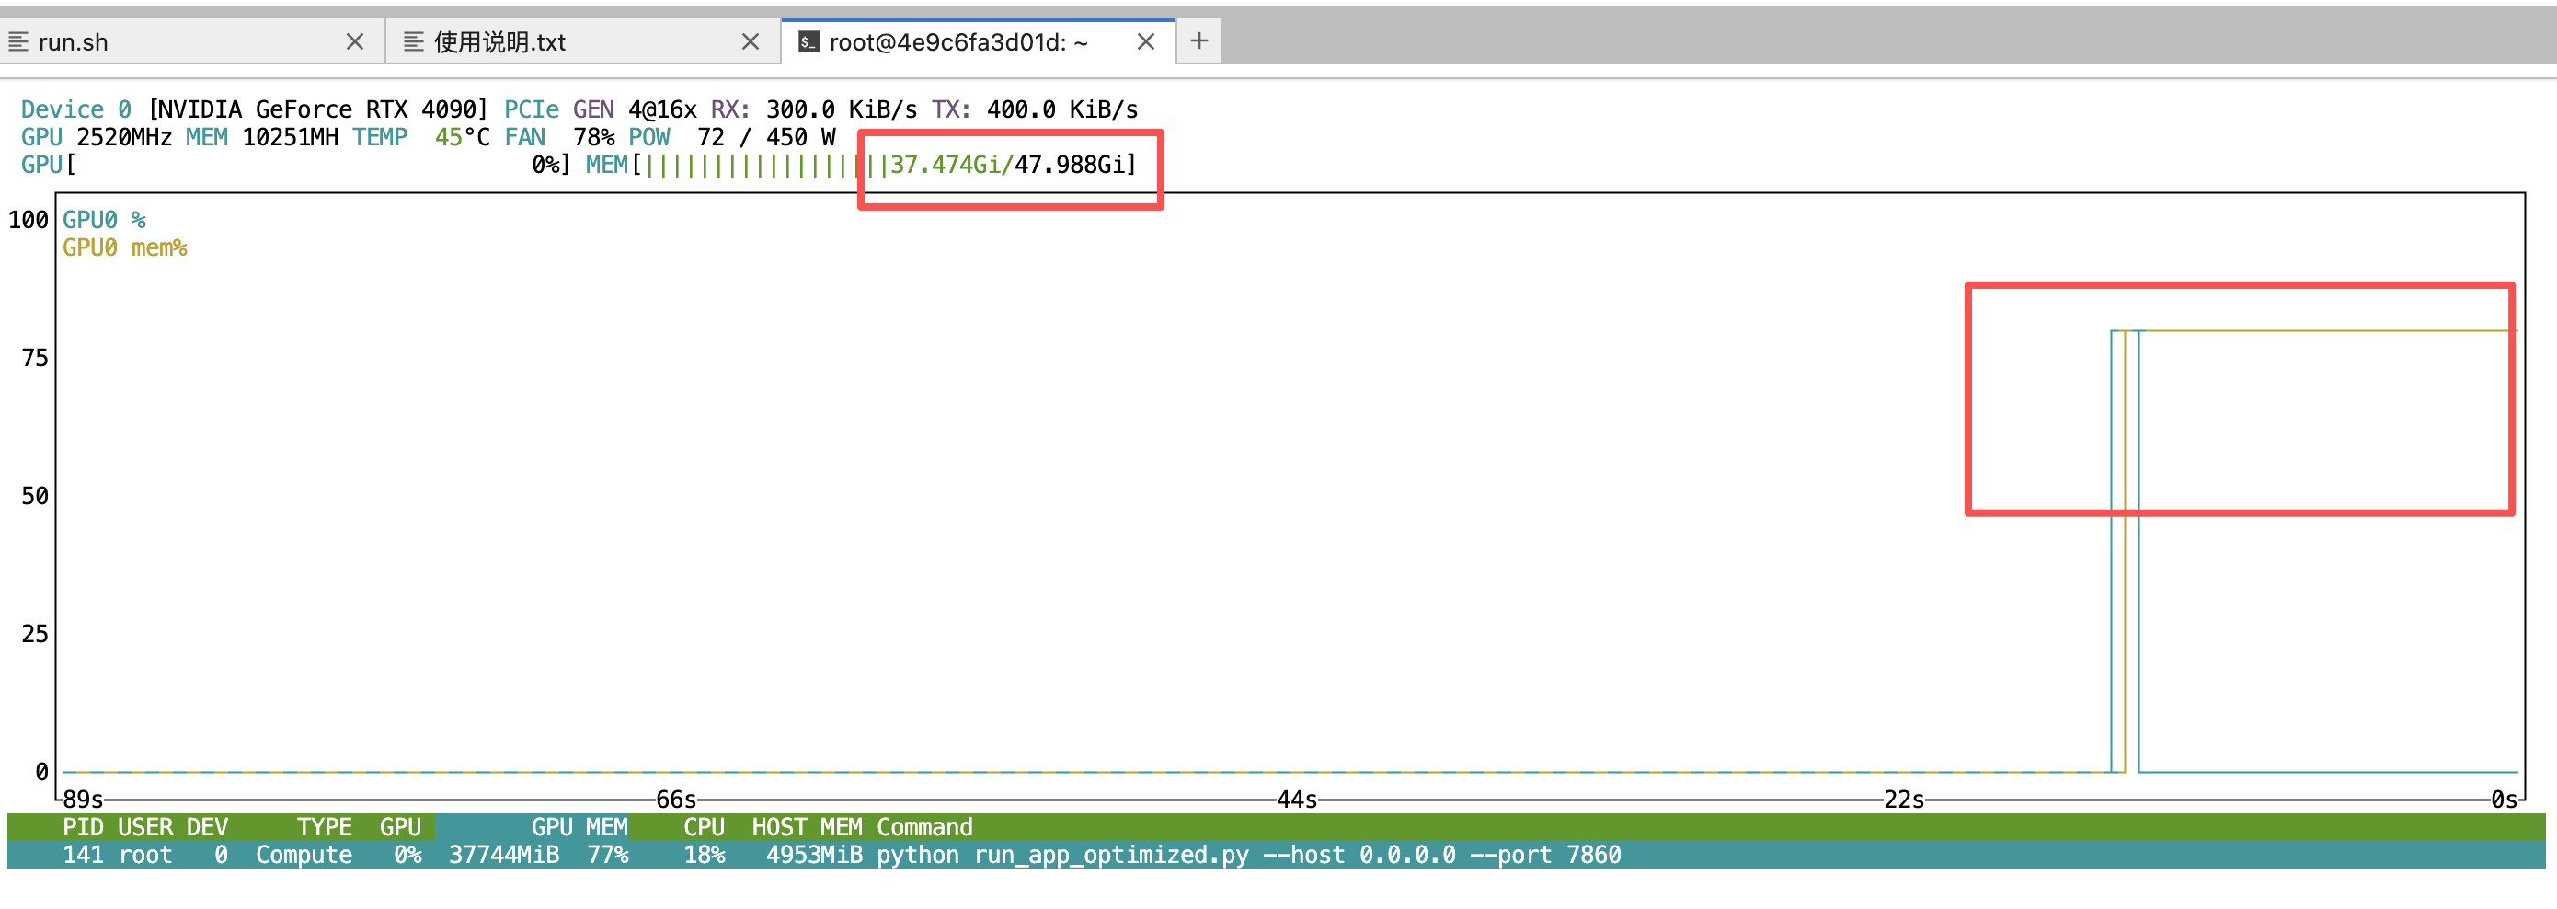The width and height of the screenshot is (2557, 909).
Task: Click the HOST MEM column header
Action: (x=806, y=827)
